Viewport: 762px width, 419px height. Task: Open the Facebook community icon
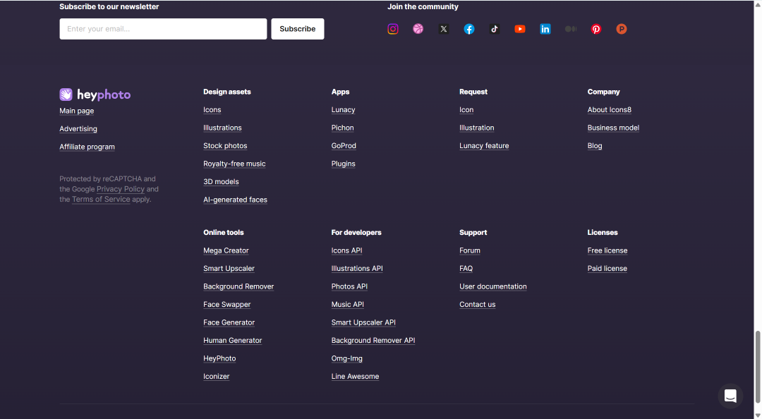click(469, 29)
